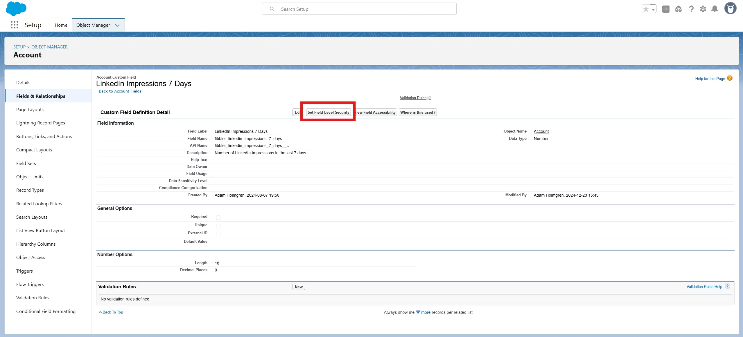Click the show more records triangle
The height and width of the screenshot is (337, 743).
(418, 312)
